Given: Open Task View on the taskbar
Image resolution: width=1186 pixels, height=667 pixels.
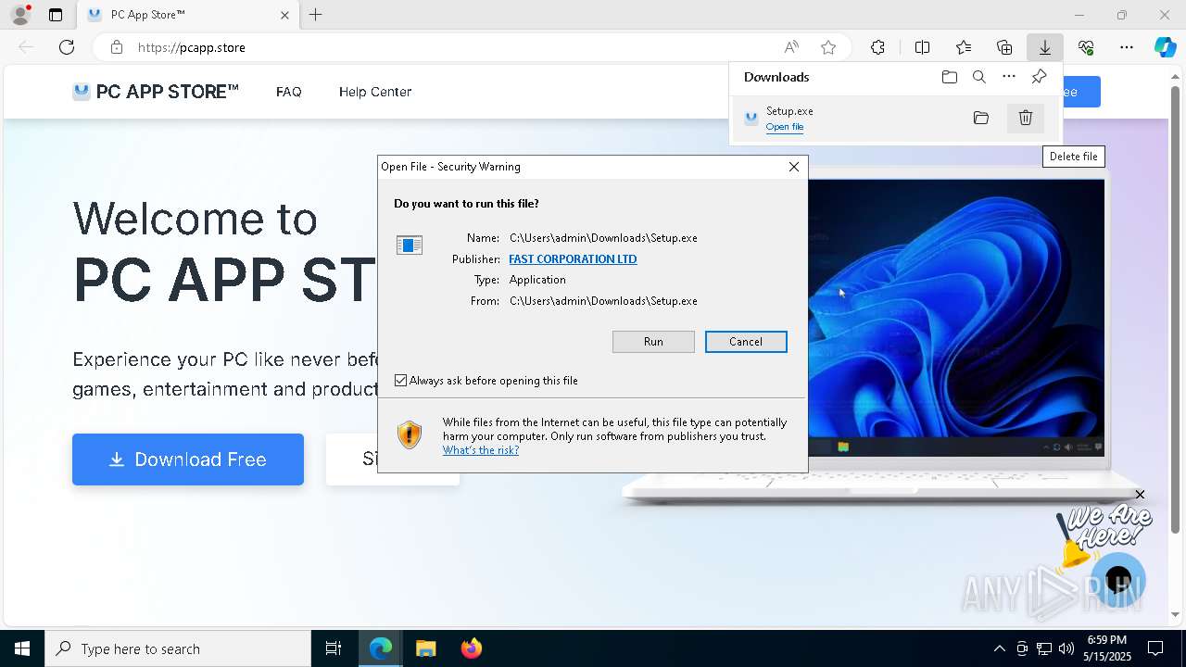Looking at the screenshot, I should coord(334,648).
